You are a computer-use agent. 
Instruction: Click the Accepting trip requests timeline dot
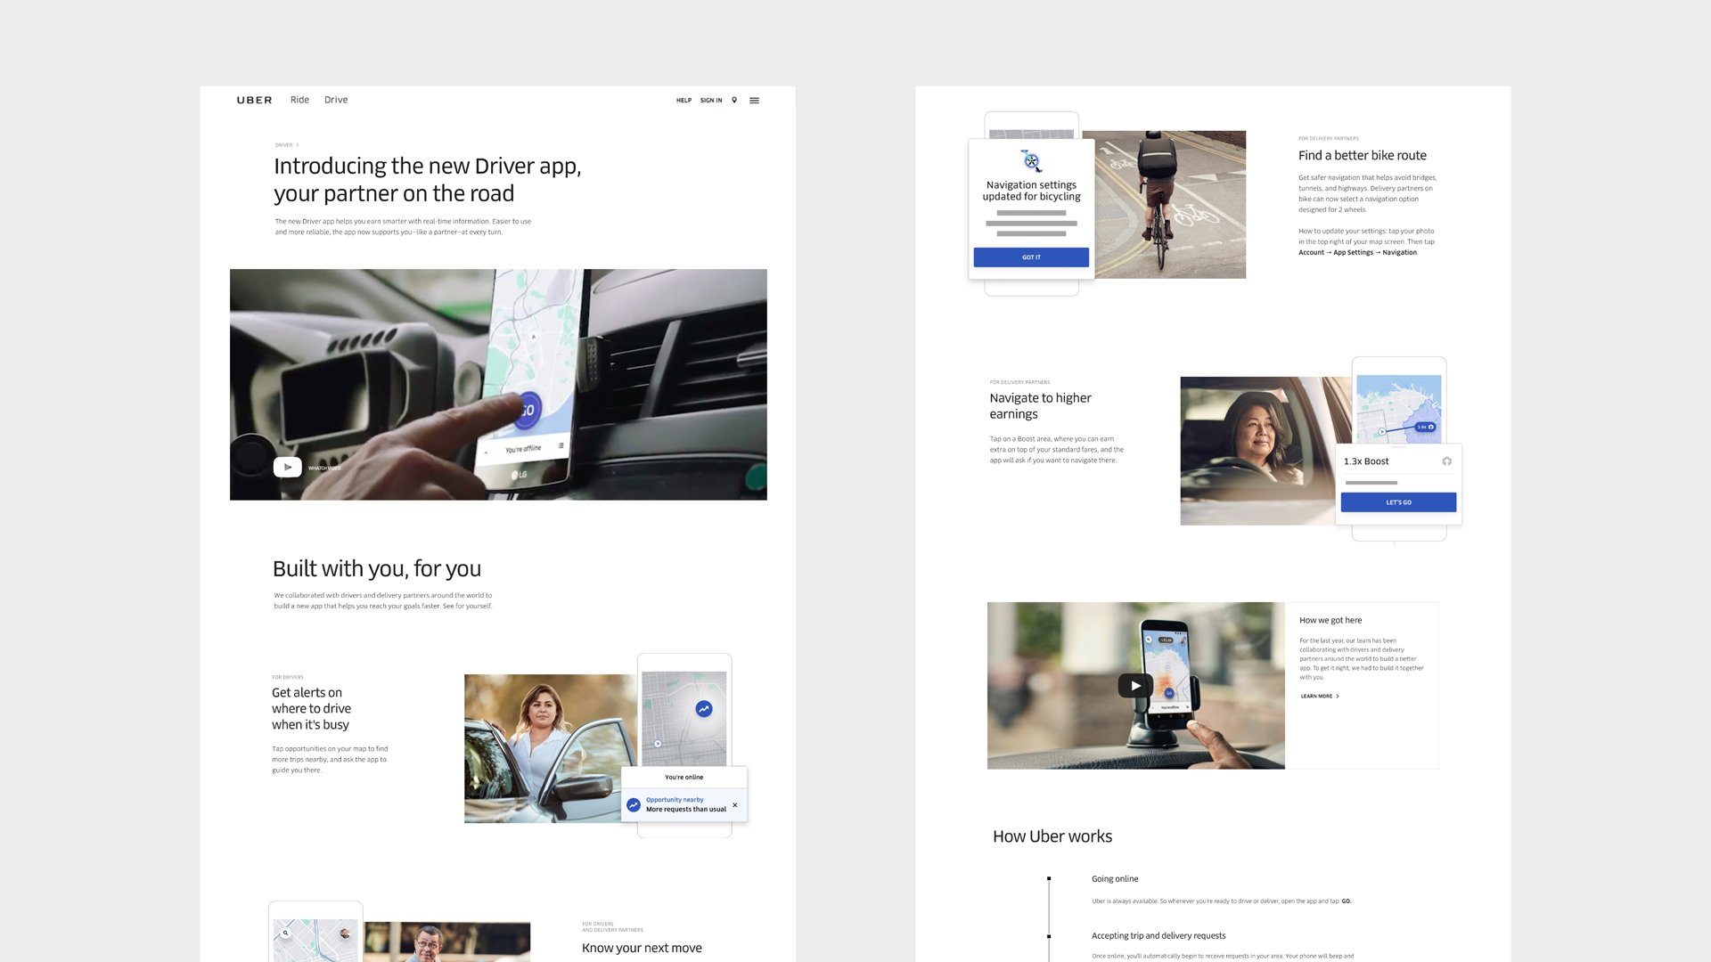coord(1049,936)
